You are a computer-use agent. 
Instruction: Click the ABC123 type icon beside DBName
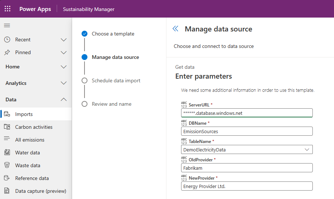pos(184,123)
